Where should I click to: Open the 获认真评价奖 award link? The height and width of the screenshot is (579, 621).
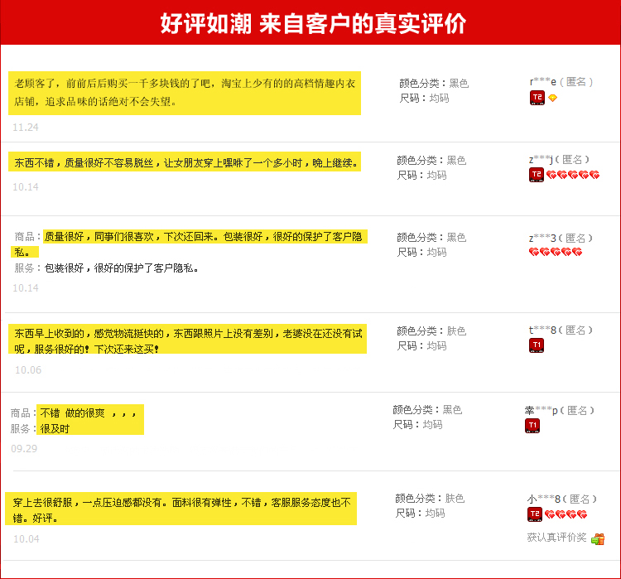click(556, 538)
